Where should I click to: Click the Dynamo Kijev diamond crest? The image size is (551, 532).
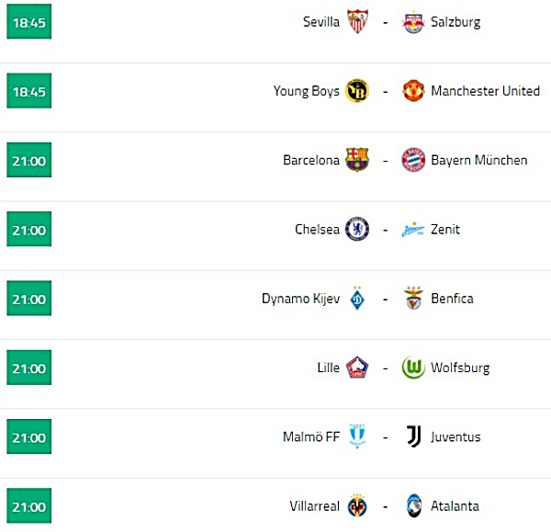[357, 299]
